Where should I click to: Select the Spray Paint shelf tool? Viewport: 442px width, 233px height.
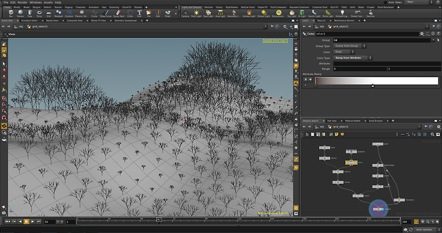click(x=118, y=13)
